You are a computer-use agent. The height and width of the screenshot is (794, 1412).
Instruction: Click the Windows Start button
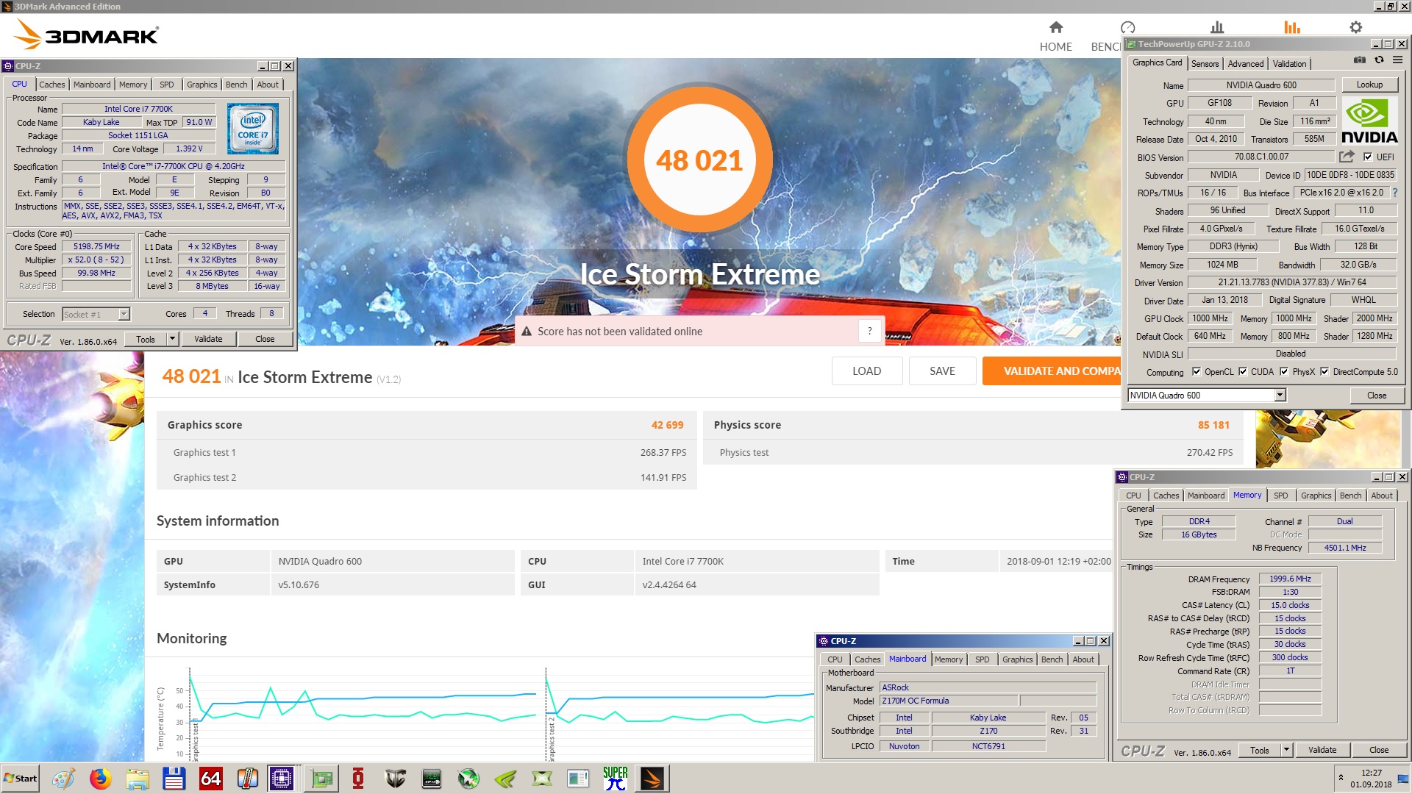click(x=21, y=779)
